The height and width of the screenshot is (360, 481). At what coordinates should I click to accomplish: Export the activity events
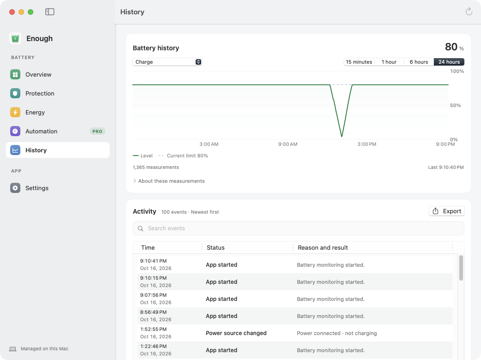[x=447, y=211]
